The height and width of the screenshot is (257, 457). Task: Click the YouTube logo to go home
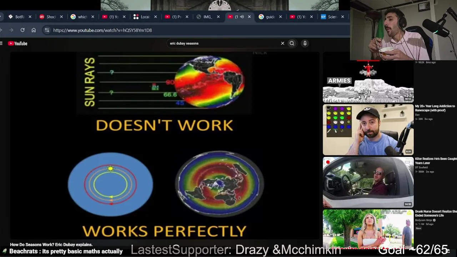18,44
